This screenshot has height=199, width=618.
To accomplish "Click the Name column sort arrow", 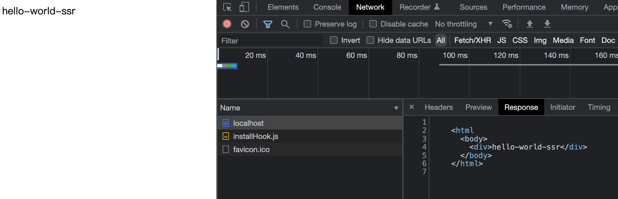I will coord(396,108).
